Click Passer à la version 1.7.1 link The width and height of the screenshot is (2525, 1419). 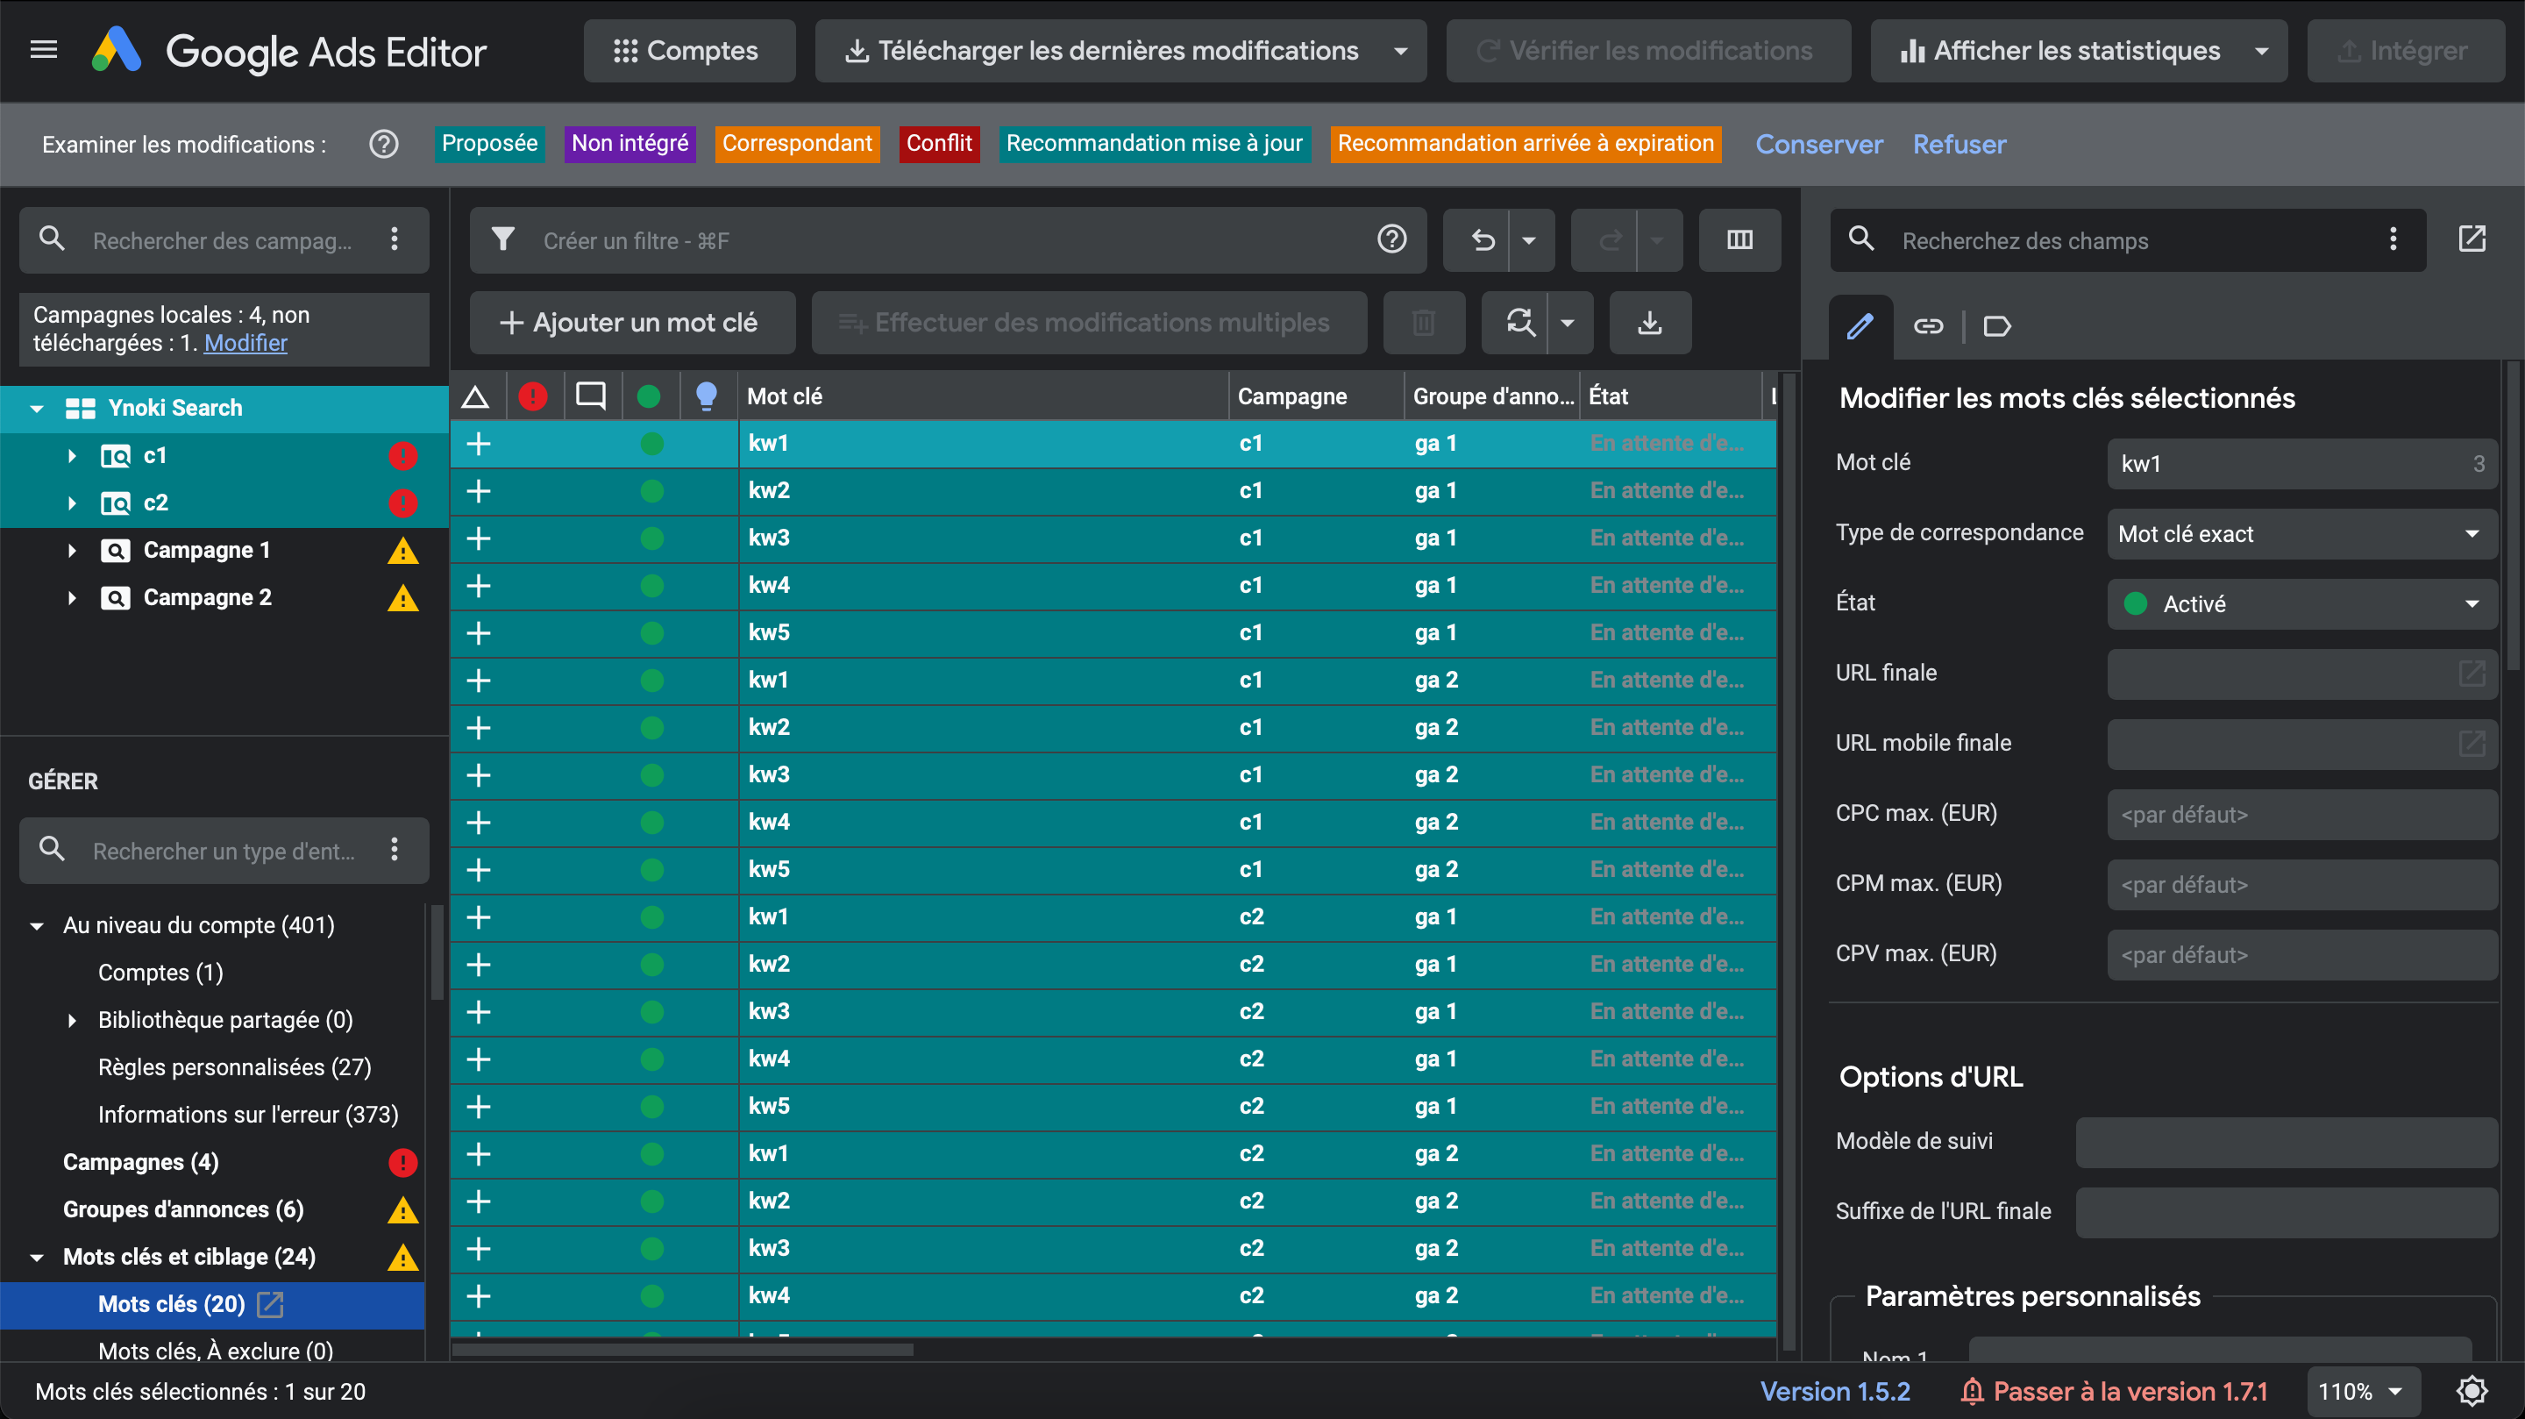pyautogui.click(x=2115, y=1391)
